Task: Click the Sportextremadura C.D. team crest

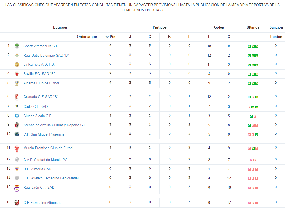Action: (x=17, y=46)
